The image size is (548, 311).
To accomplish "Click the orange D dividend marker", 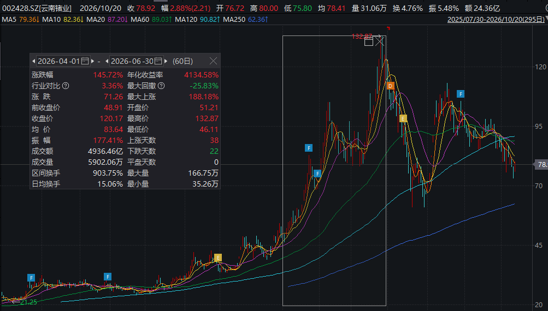I will (x=391, y=86).
